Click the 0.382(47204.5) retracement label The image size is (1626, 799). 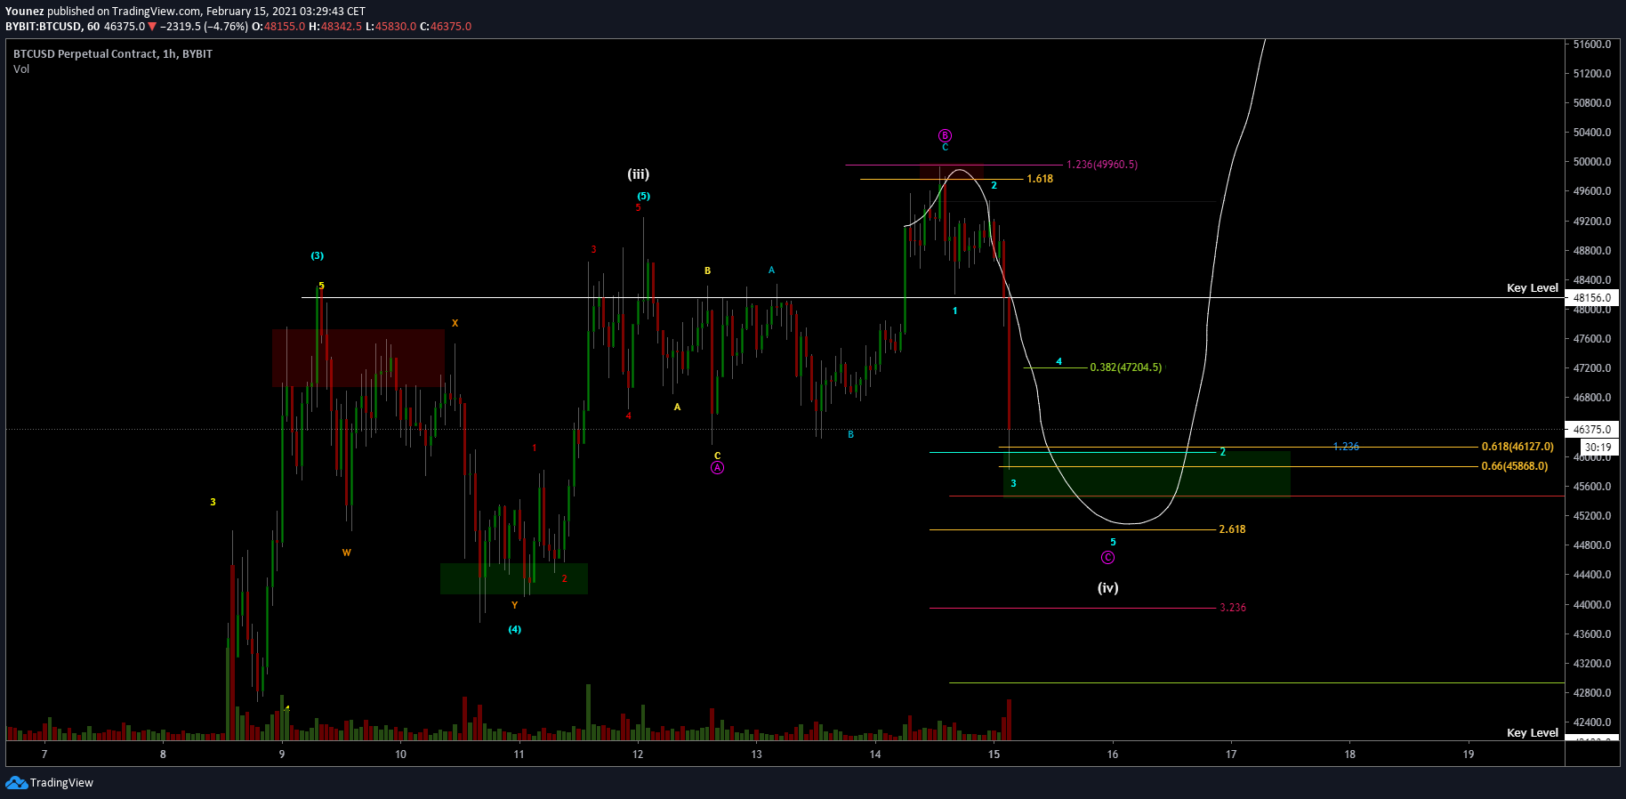point(1126,367)
